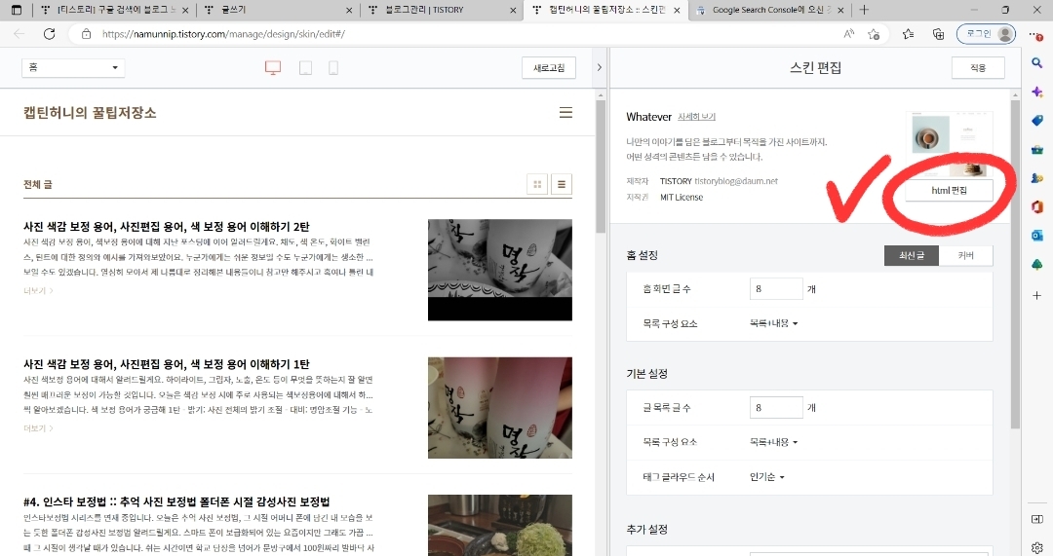1053x556 pixels.
Task: Open the 홈 page selector dropdown
Action: click(x=73, y=68)
